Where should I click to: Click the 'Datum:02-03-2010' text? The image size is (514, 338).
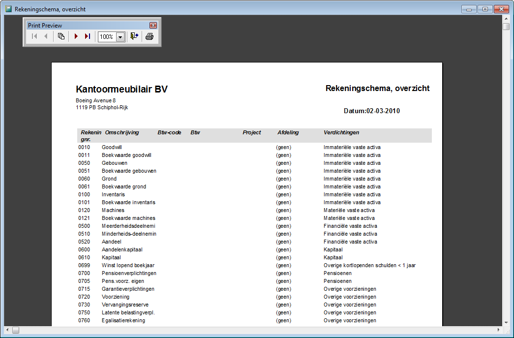tap(372, 111)
